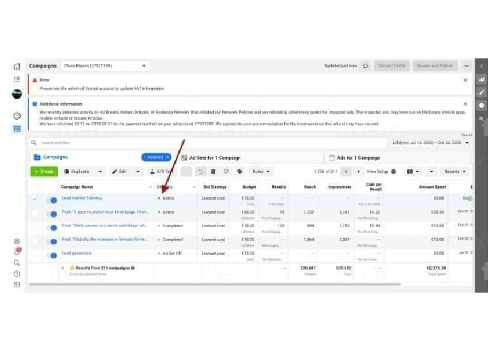The height and width of the screenshot is (351, 497).
Task: Click the search magnifier in left sidebar
Action: point(17,263)
